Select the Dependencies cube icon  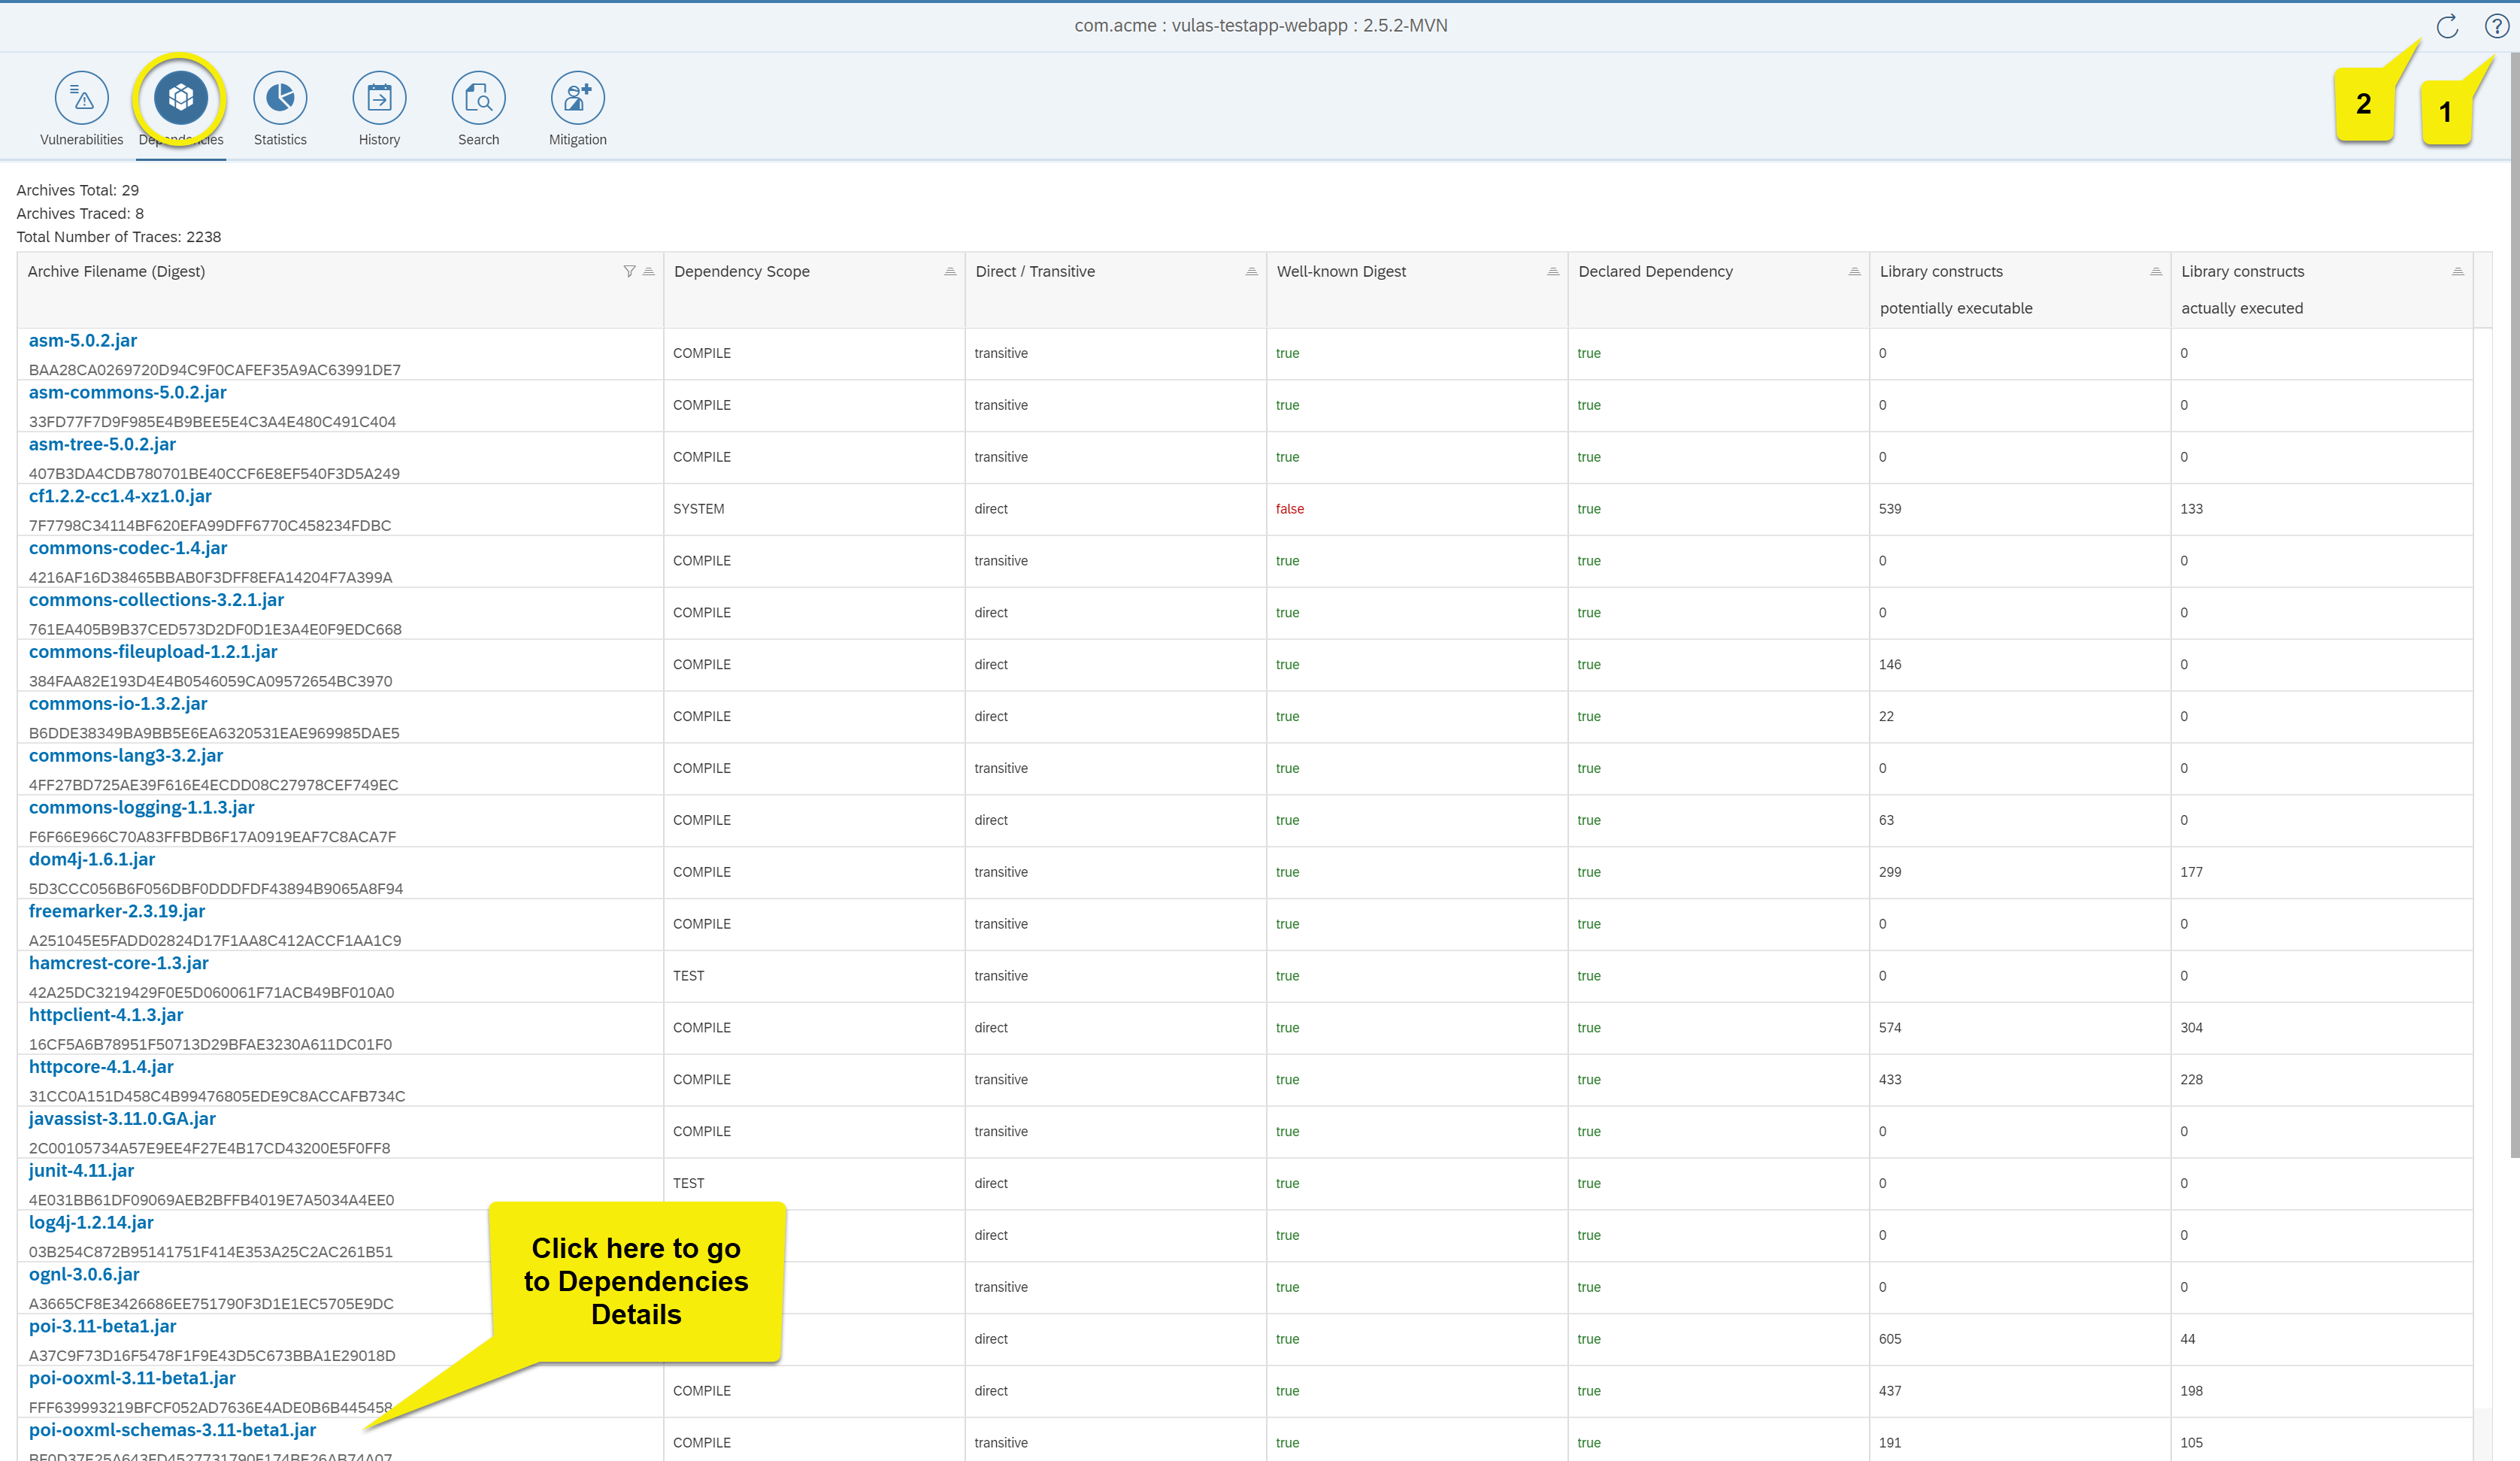[181, 98]
